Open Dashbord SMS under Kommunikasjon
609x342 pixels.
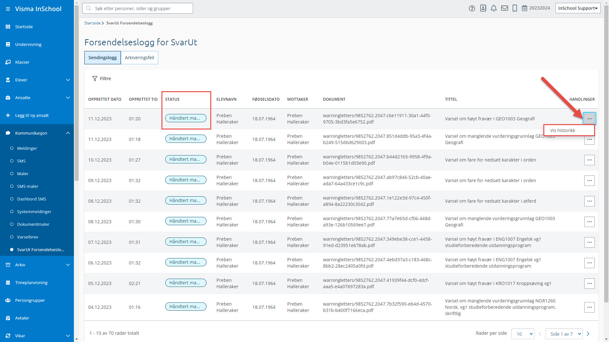tap(37, 199)
